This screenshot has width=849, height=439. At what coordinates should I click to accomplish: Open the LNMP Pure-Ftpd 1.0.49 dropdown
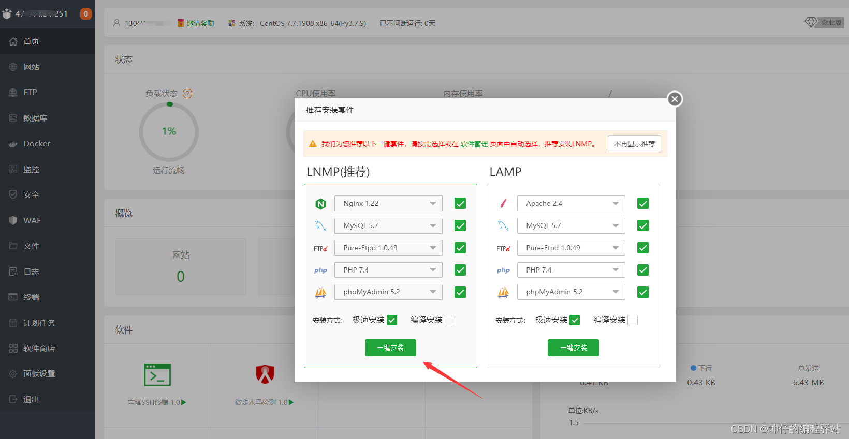pyautogui.click(x=388, y=248)
